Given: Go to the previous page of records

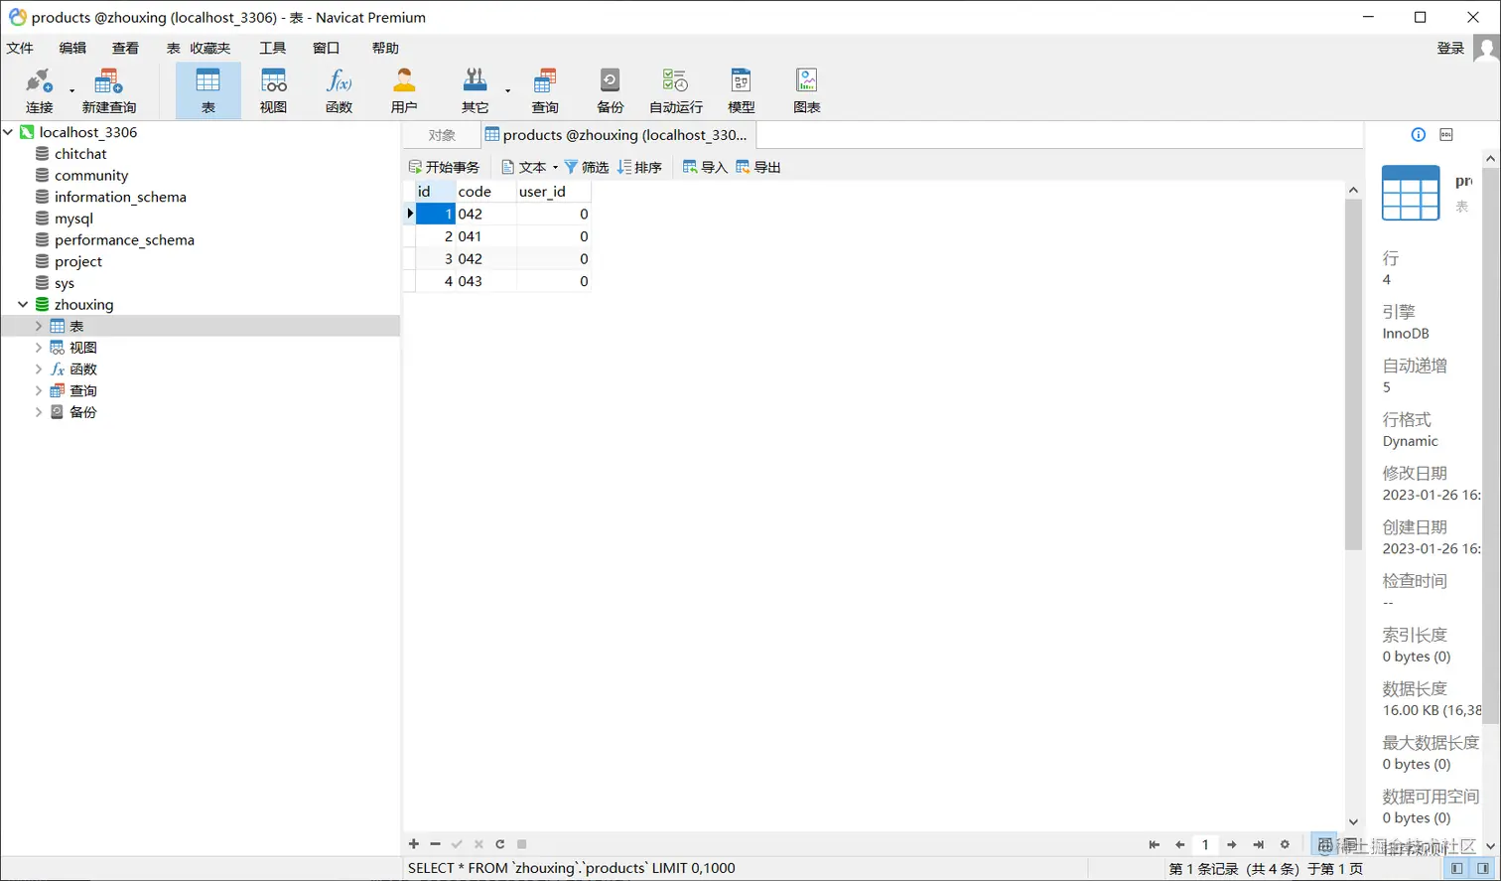Looking at the screenshot, I should [x=1179, y=844].
